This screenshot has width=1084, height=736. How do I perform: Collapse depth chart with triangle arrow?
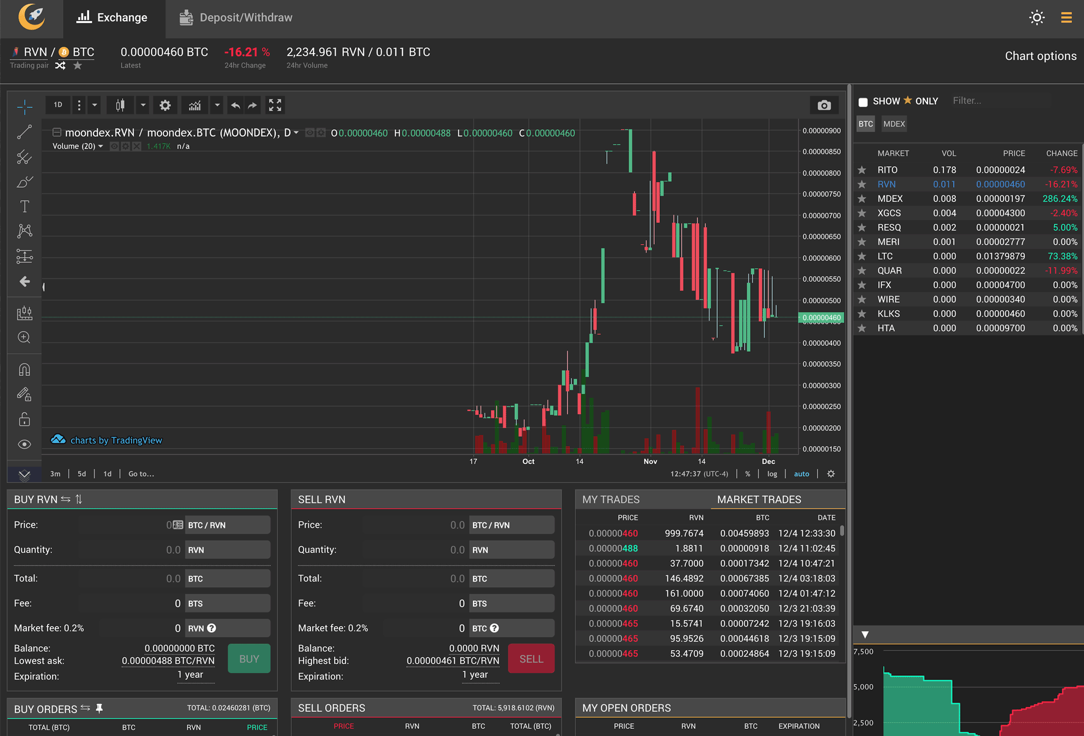[865, 635]
